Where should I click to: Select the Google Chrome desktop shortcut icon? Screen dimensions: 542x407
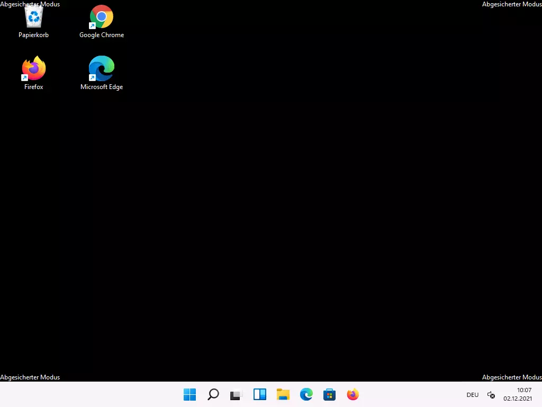click(x=101, y=17)
